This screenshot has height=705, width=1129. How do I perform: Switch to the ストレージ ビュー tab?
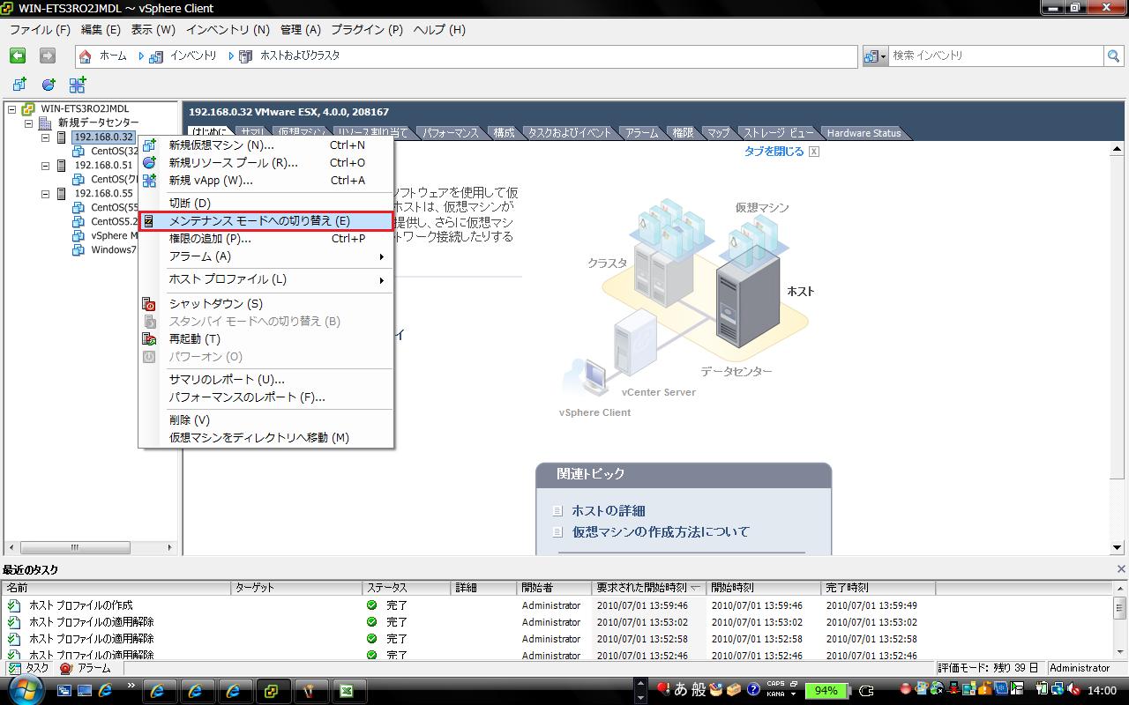click(777, 133)
